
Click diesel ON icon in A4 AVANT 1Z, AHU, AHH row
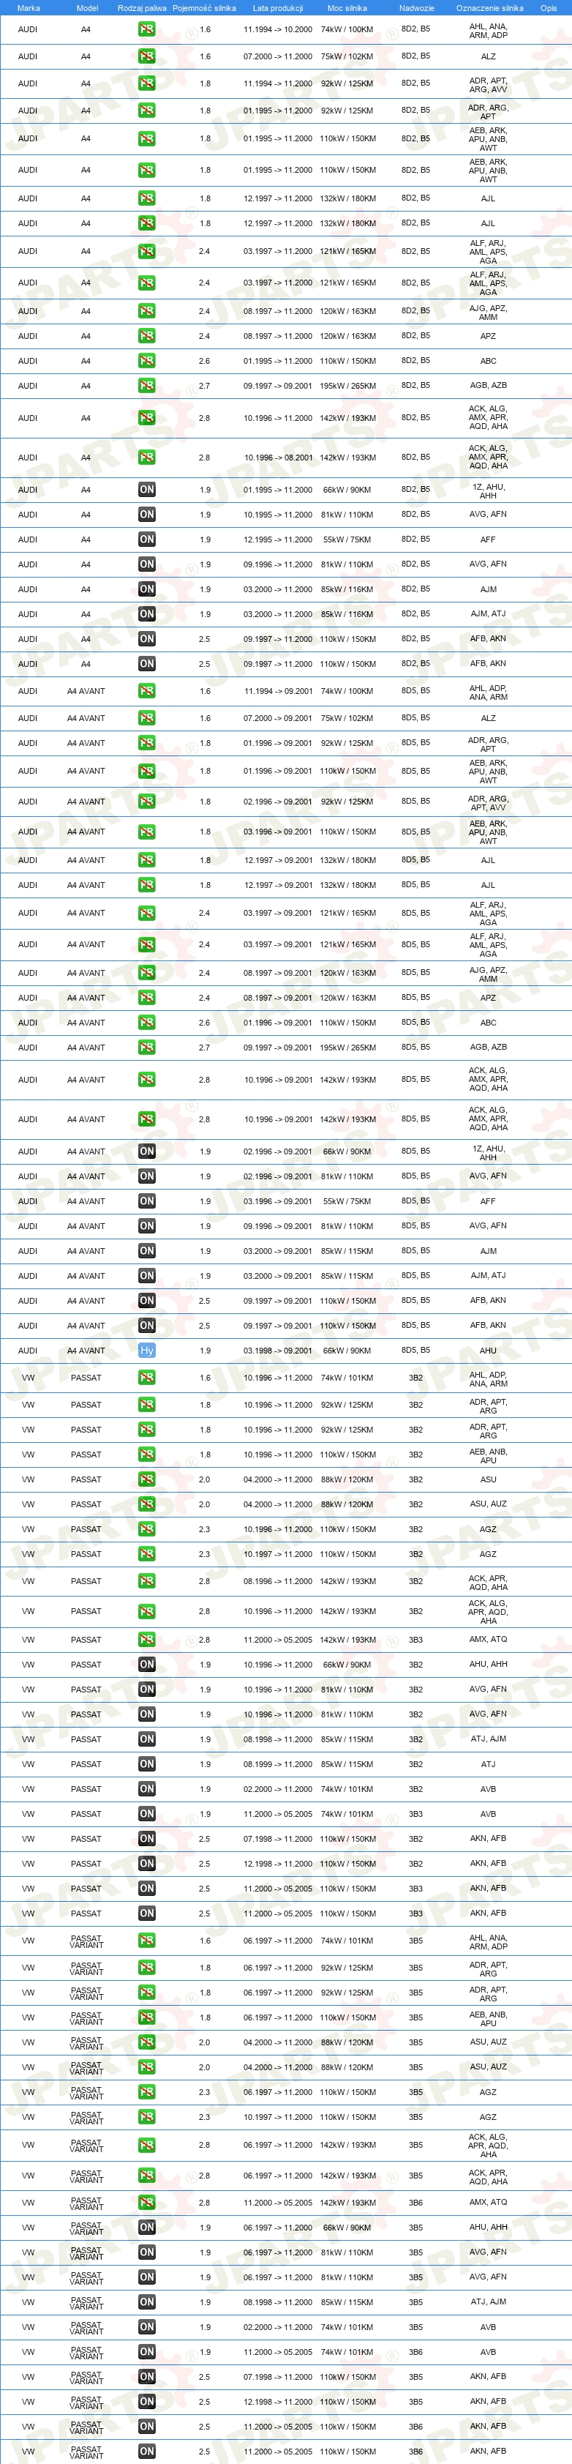click(x=146, y=1151)
